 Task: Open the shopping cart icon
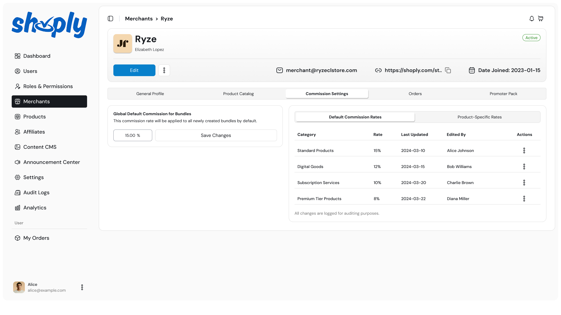(541, 19)
